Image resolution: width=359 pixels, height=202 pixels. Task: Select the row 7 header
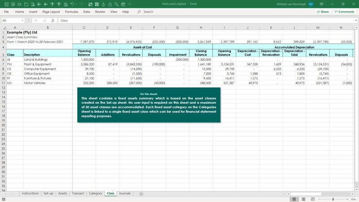click(3, 64)
